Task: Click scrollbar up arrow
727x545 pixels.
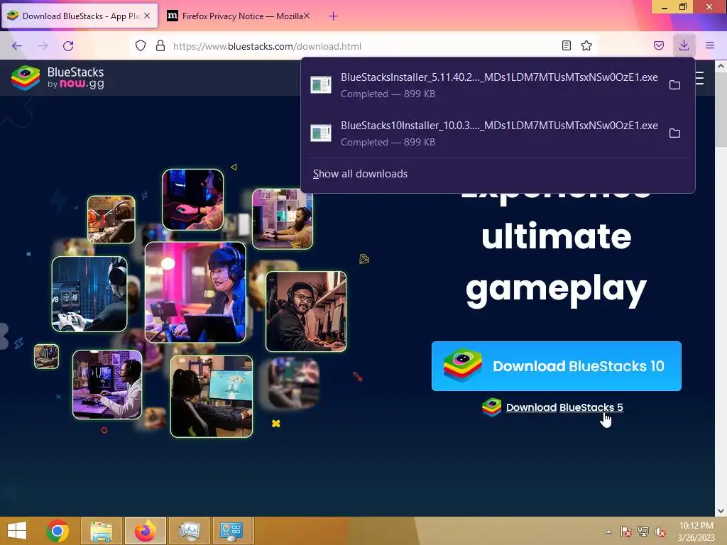Action: pos(721,66)
